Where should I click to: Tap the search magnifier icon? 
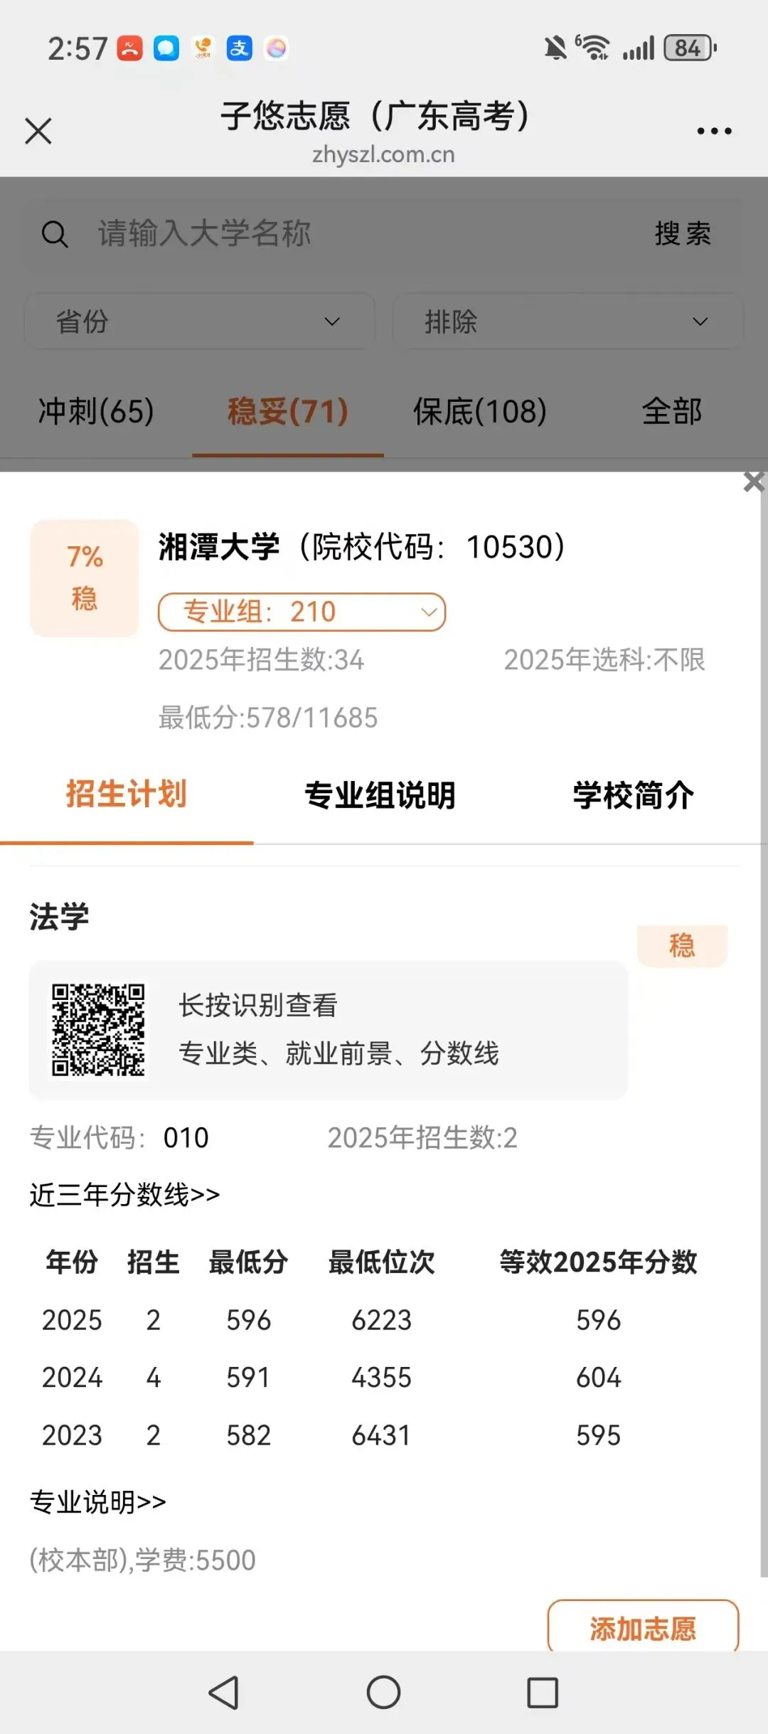coord(55,234)
